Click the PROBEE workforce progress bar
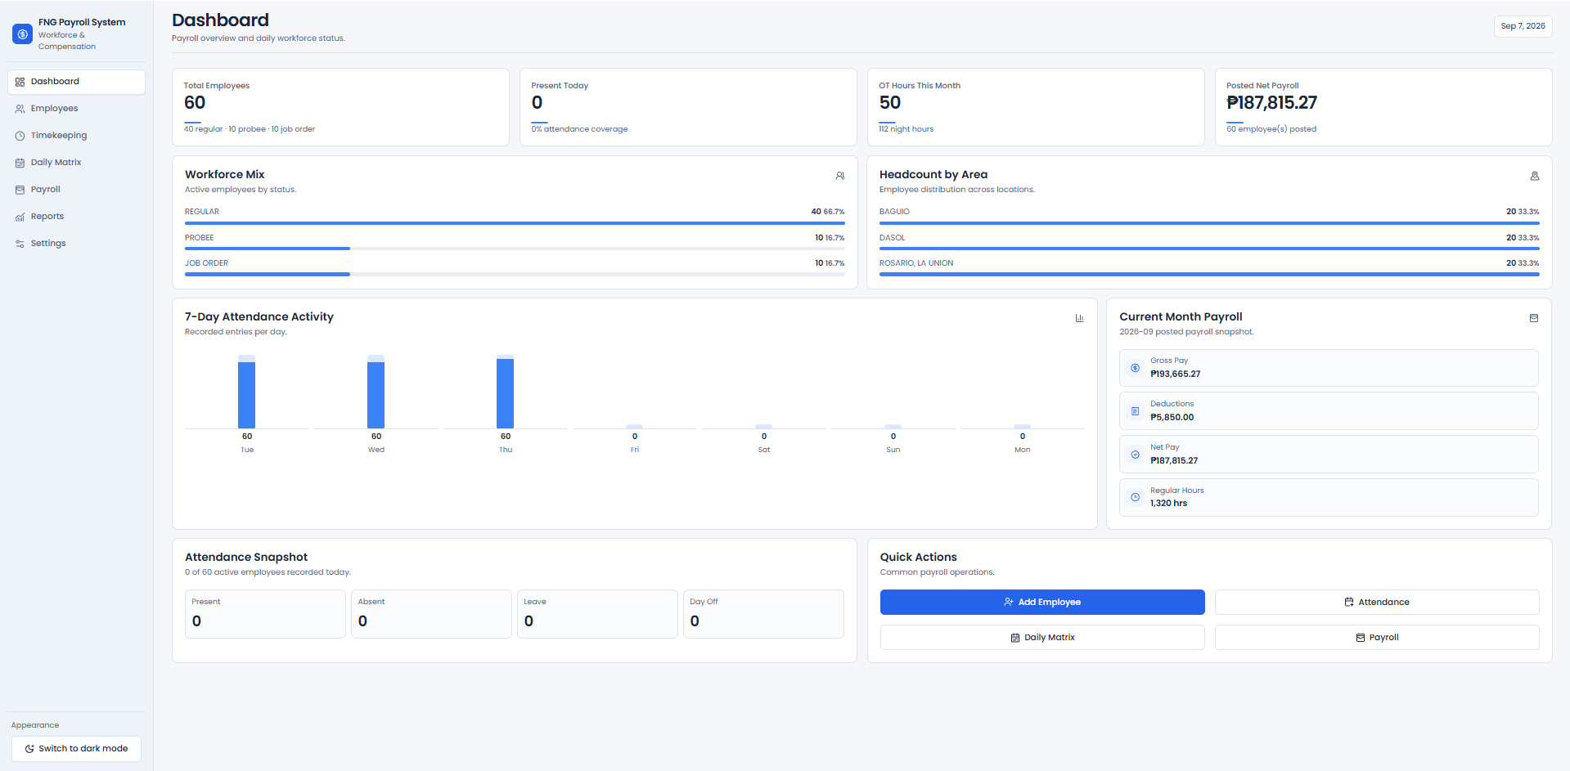This screenshot has height=771, width=1570. (515, 249)
